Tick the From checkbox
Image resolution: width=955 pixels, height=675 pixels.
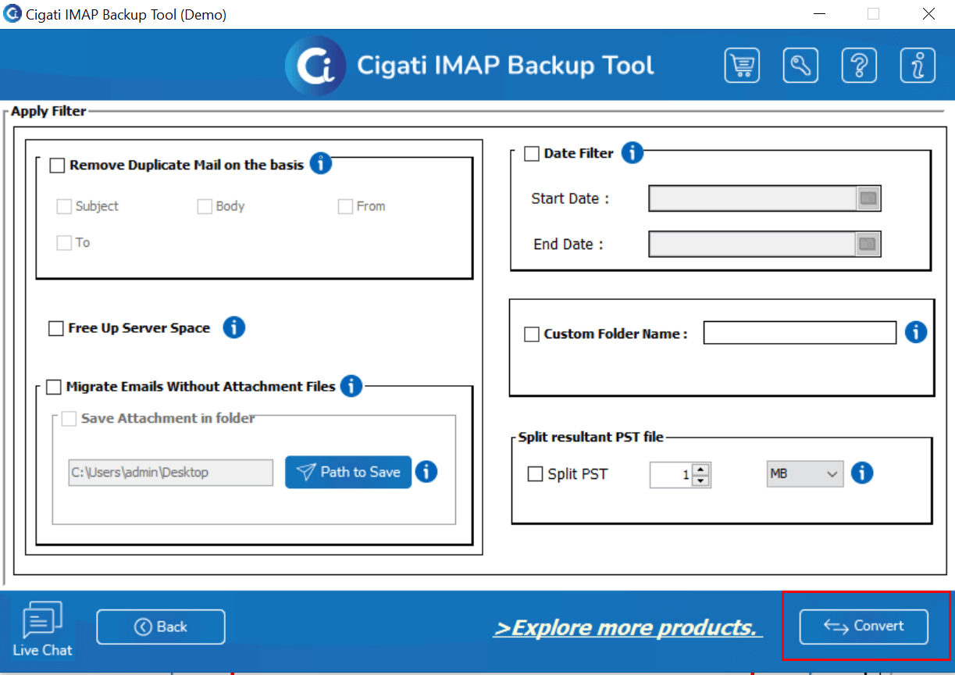point(345,206)
